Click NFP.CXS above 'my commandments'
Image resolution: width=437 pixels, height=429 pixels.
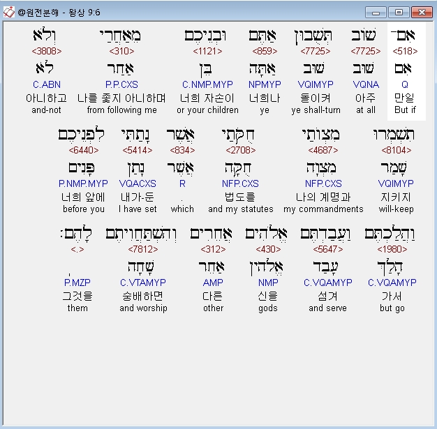pos(323,183)
